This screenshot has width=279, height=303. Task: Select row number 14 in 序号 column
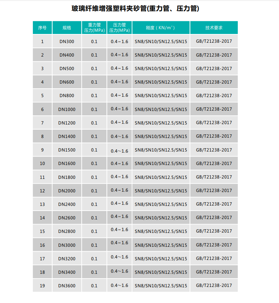42,218
